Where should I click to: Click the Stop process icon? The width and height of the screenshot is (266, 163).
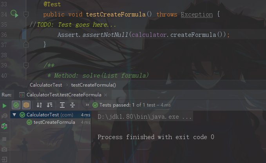[x=5, y=139]
